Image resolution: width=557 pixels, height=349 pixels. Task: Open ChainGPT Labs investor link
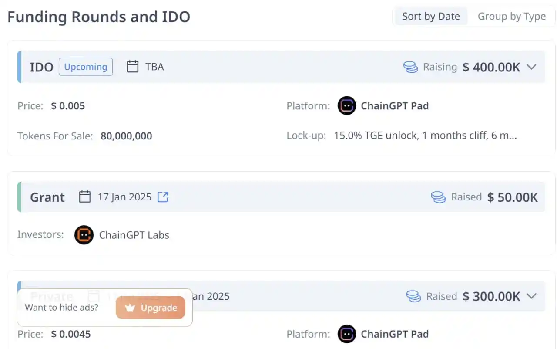(x=134, y=235)
